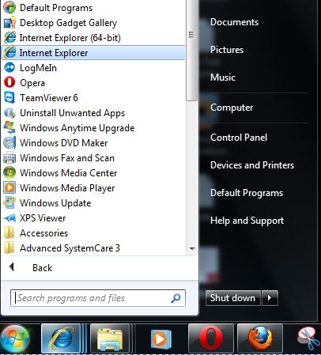Click the Firefox taskbar button
This screenshot has height=355, width=321.
coord(260,338)
